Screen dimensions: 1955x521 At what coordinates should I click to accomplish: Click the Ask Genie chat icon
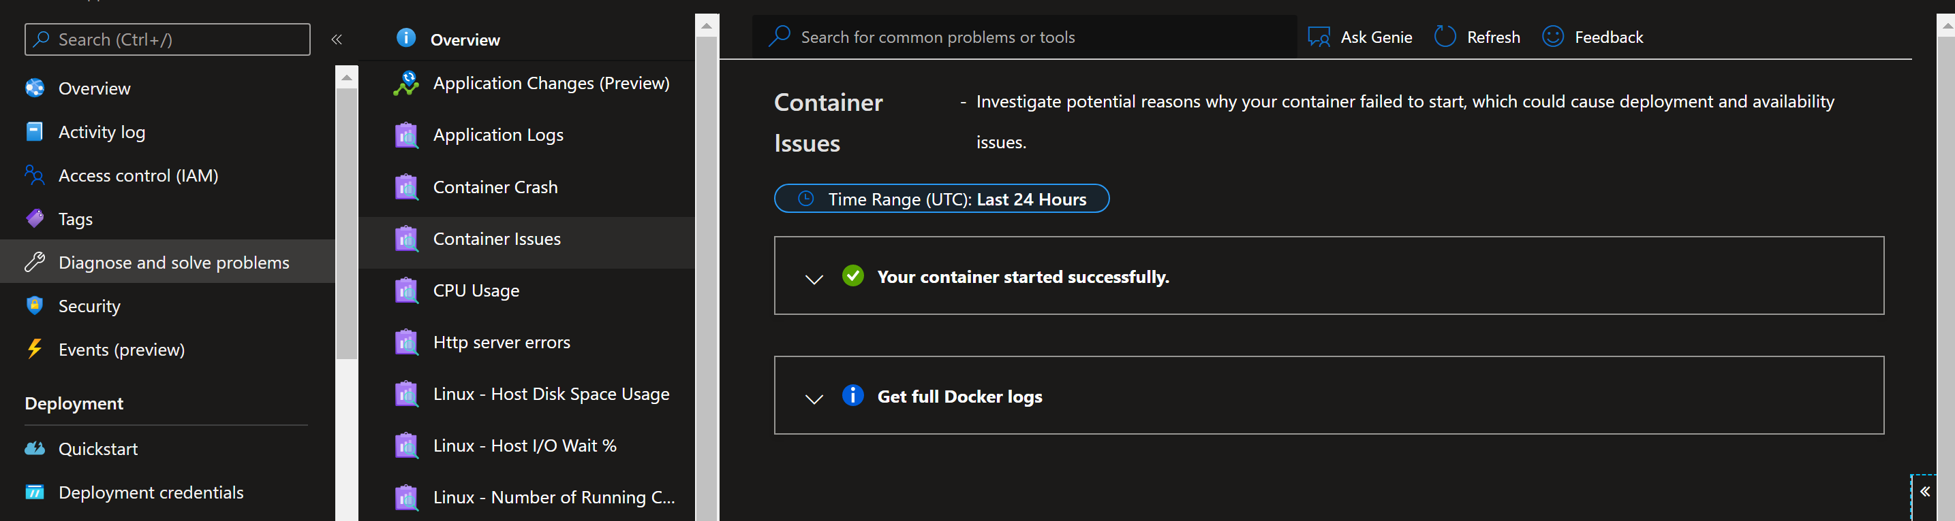coord(1319,37)
